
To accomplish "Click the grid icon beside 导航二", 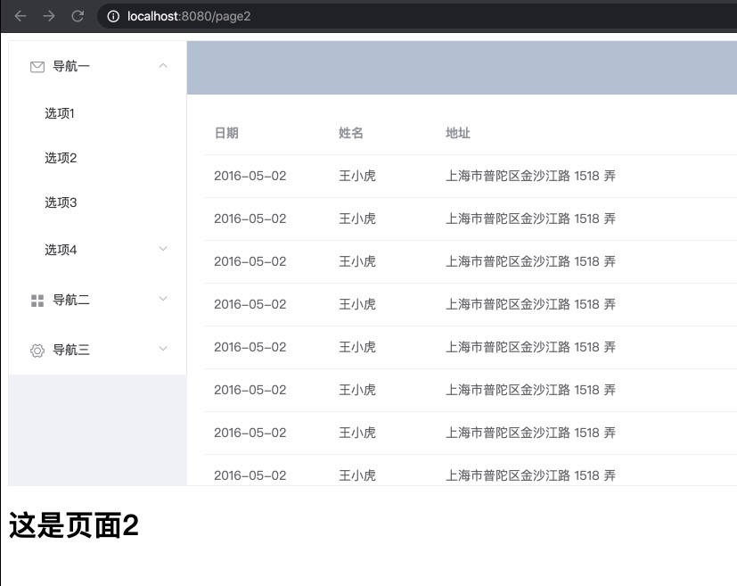I will pos(37,301).
